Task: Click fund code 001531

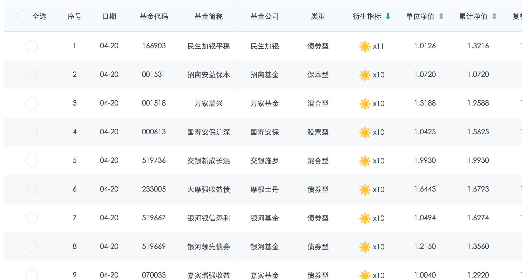Action: coord(154,74)
